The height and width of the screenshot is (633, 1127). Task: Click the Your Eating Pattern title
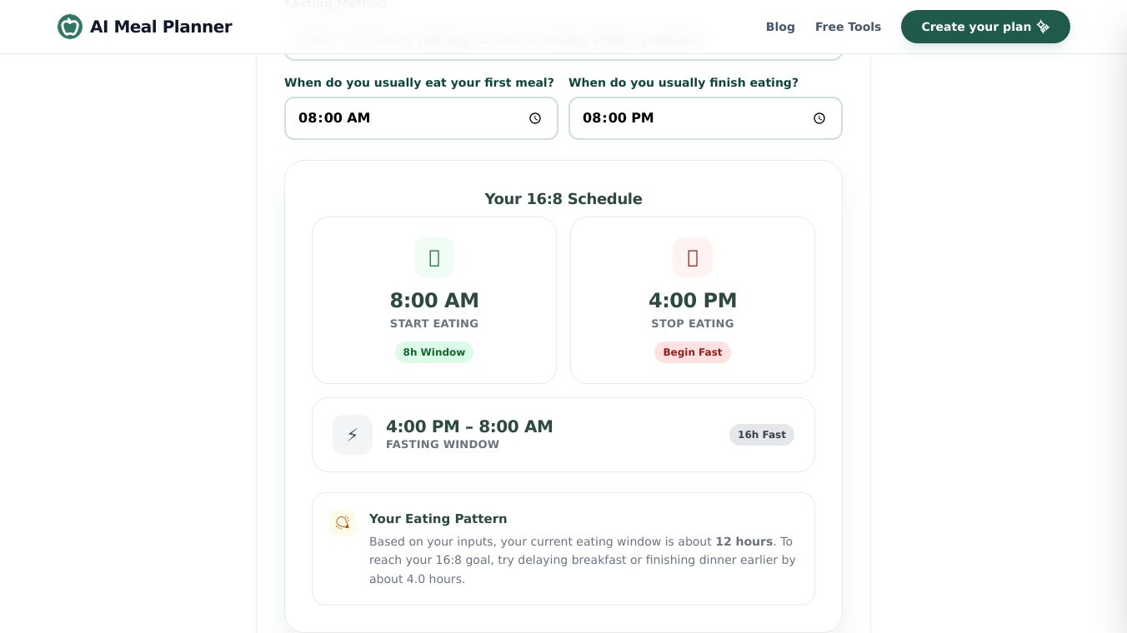click(438, 519)
